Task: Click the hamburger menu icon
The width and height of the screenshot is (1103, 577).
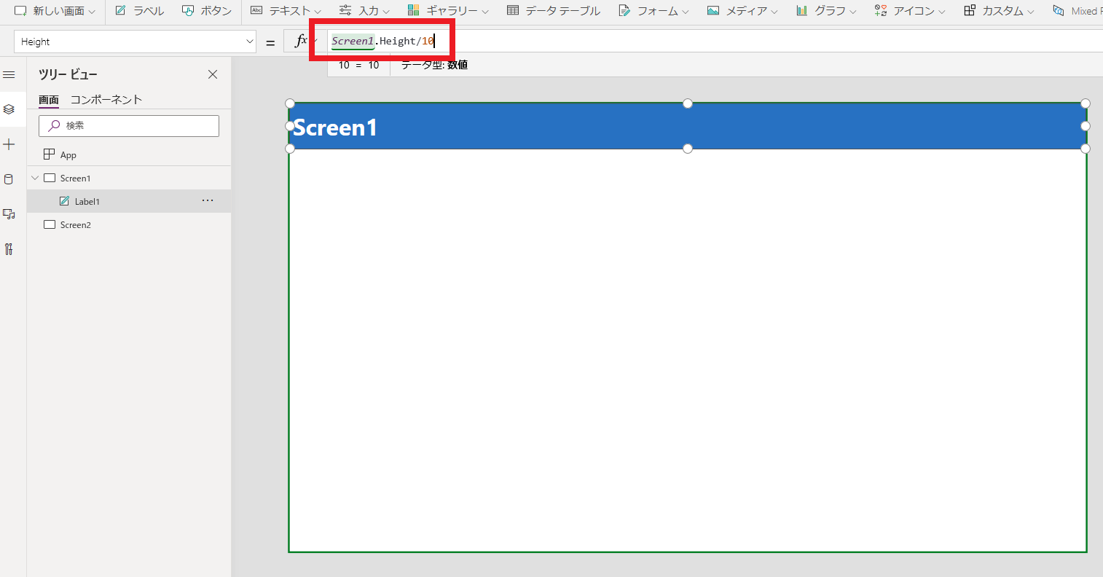Action: (9, 75)
